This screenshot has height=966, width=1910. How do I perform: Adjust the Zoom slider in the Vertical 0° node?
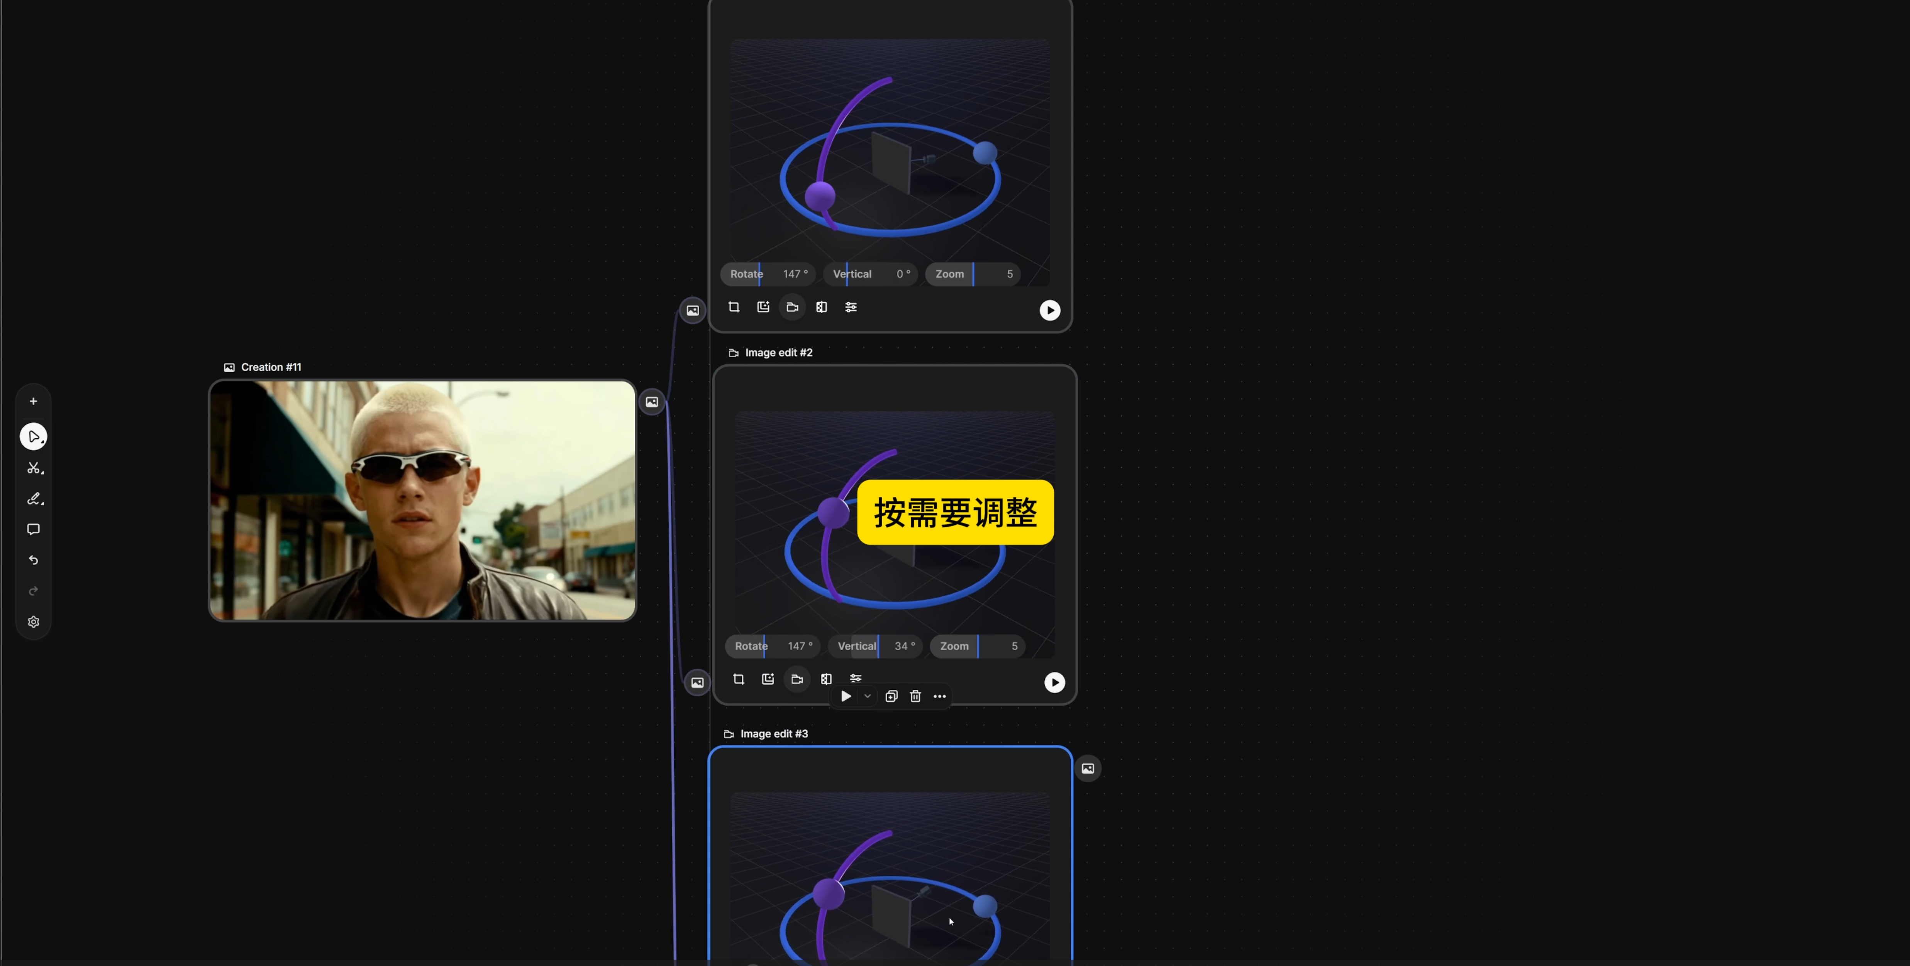[973, 274]
